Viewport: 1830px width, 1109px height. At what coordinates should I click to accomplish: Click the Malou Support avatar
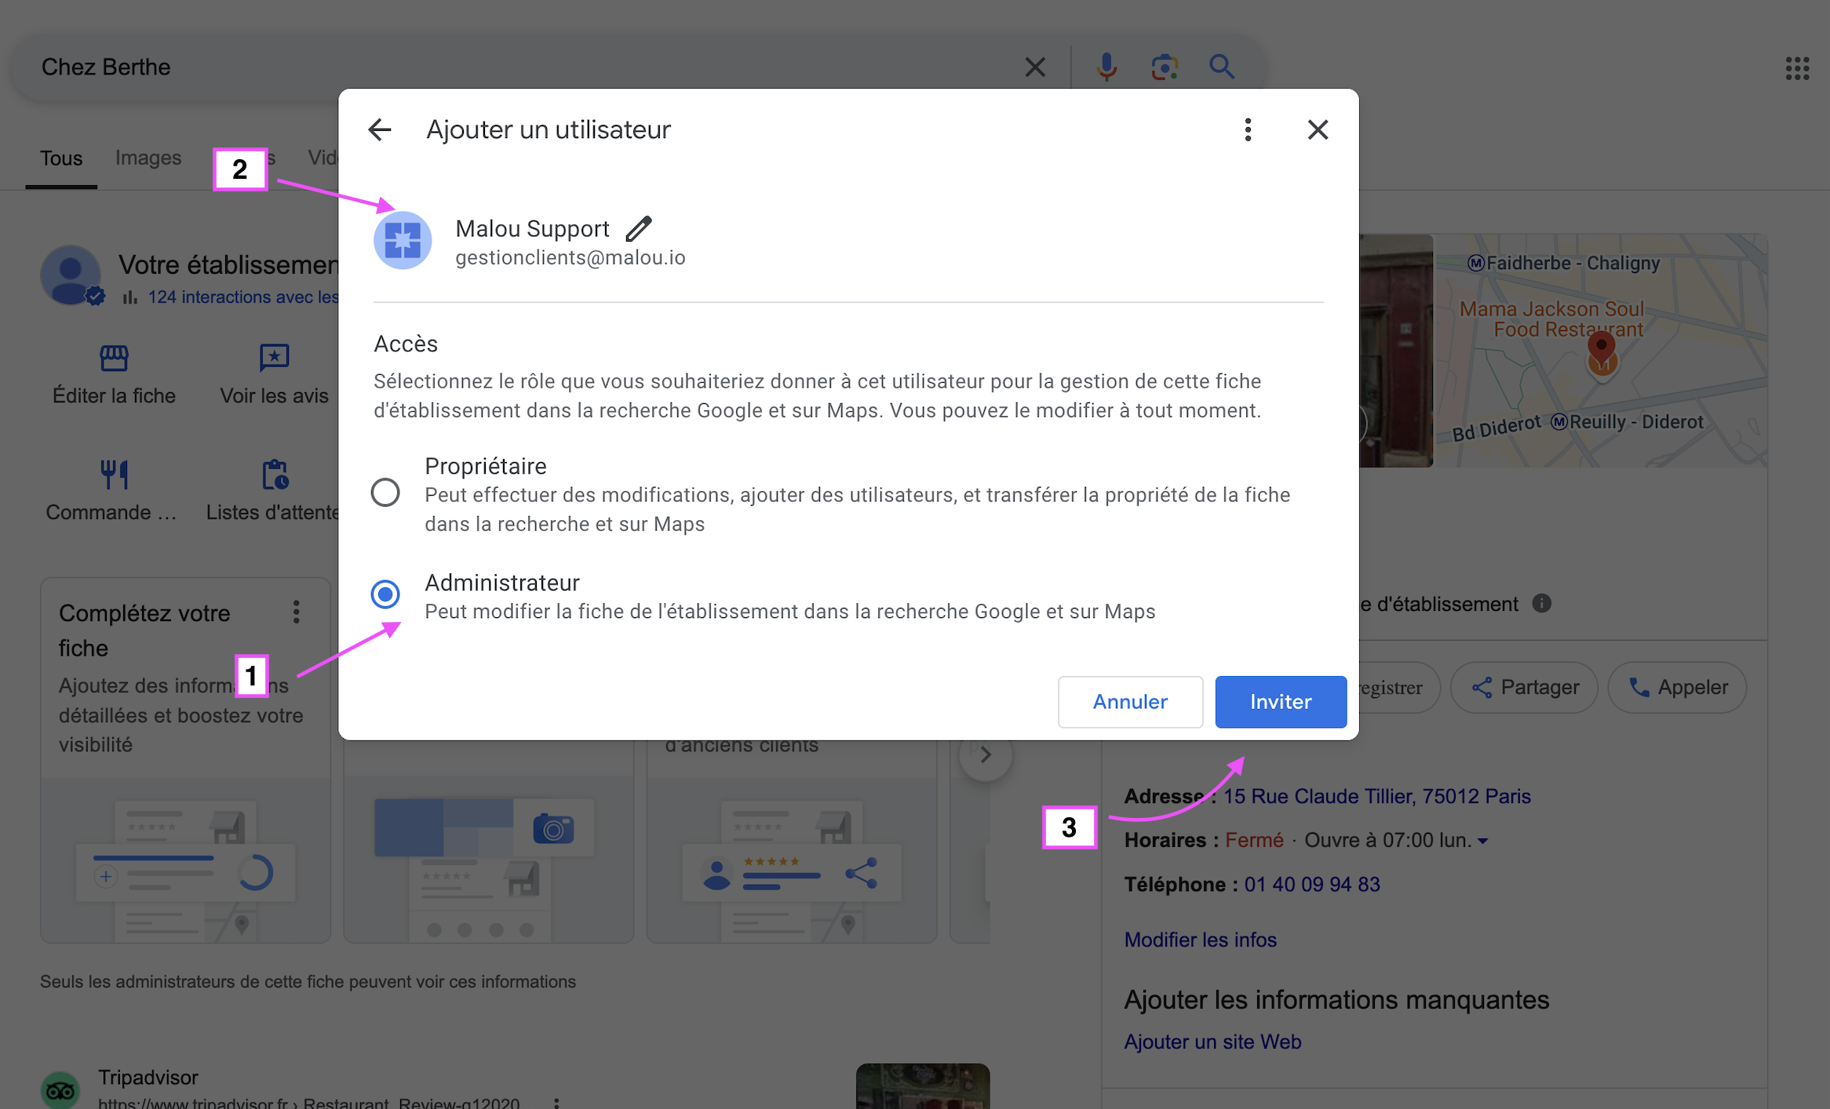click(403, 240)
